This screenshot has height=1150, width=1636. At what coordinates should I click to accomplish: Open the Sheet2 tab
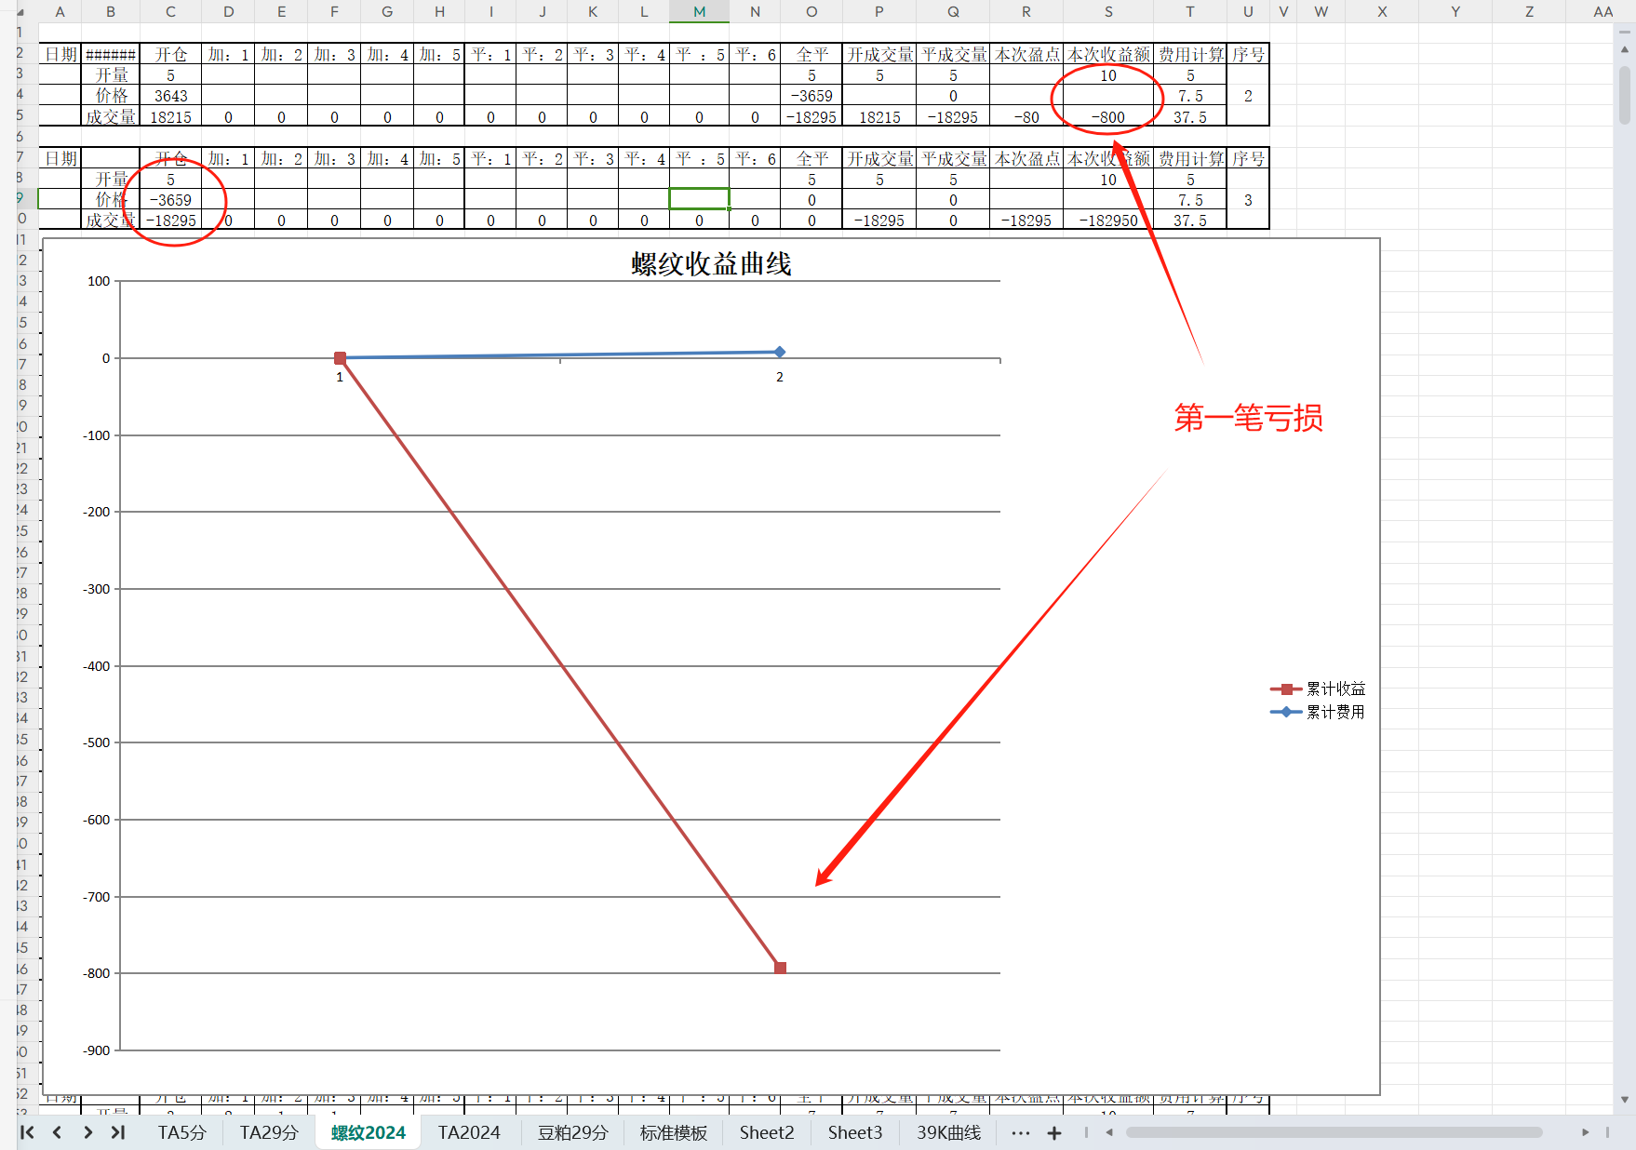pyautogui.click(x=767, y=1132)
